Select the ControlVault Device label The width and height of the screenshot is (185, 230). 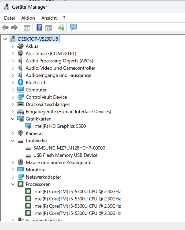pos(46,97)
